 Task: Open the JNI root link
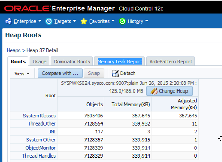point(52,132)
